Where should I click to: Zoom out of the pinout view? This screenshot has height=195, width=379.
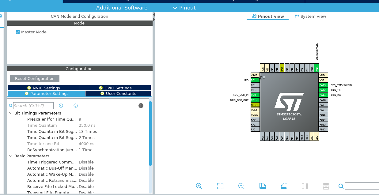[x=241, y=186]
